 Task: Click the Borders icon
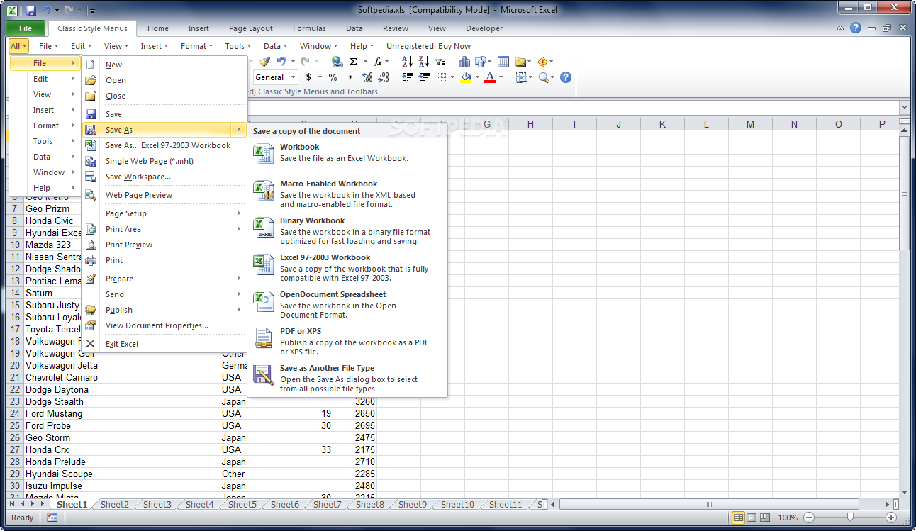click(441, 77)
